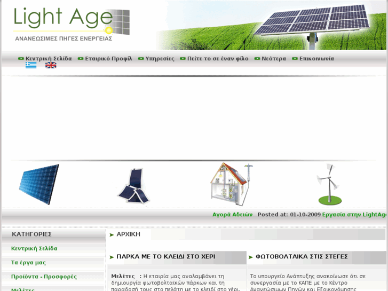Screen dimensions: 388x291
Task: Open Επικοινωνία contact page
Action: tap(316, 59)
